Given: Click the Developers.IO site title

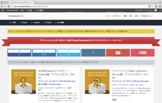Looking at the screenshot, I should point(16,16).
